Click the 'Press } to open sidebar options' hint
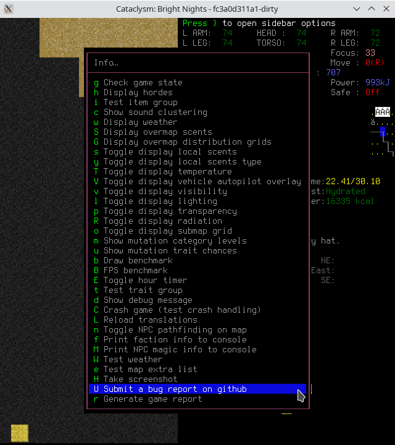 pyautogui.click(x=259, y=23)
